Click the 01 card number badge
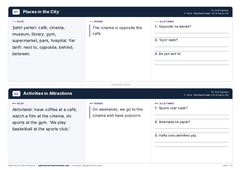 16,12
